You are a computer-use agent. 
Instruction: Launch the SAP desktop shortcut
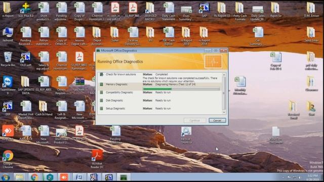[x=204, y=10]
